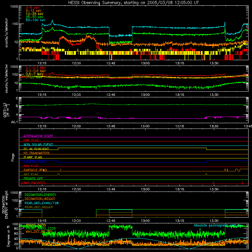The image size is (252, 252).
Task: Pick the ATTENUATOR_STATE flag label
Action: click(38, 136)
